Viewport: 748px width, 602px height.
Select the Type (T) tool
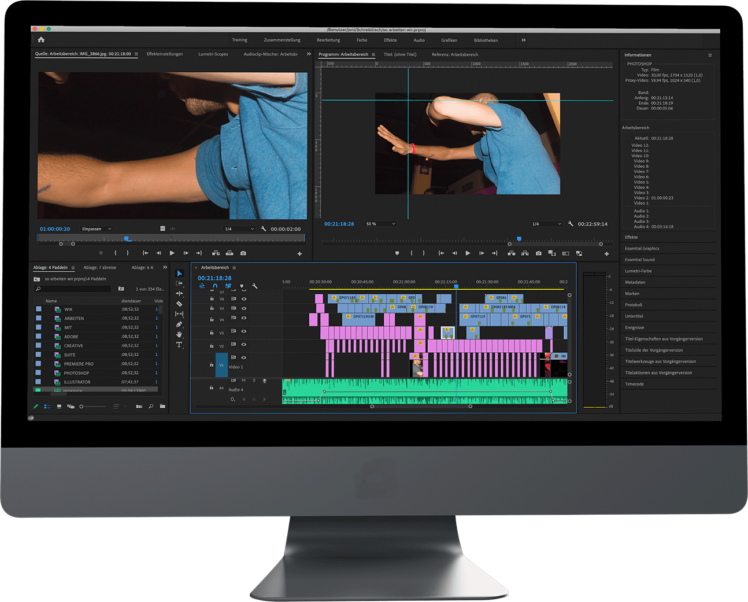pos(179,345)
